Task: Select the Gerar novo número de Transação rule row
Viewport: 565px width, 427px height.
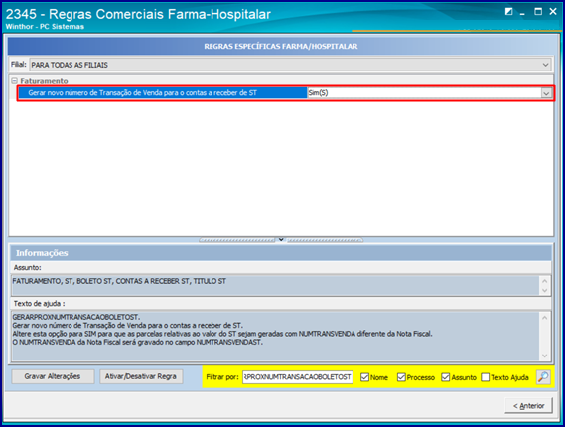Action: 163,93
